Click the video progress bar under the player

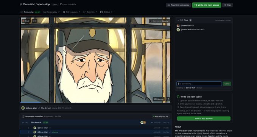coord(96,103)
